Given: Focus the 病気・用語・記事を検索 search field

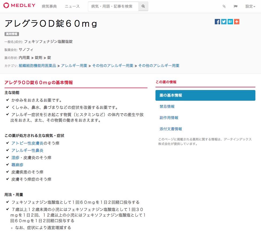Looking at the screenshot, I should click(113, 6).
